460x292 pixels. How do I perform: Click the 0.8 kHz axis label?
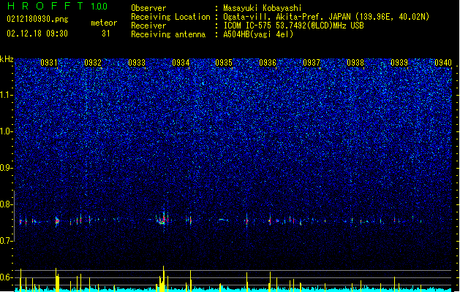pos(7,204)
